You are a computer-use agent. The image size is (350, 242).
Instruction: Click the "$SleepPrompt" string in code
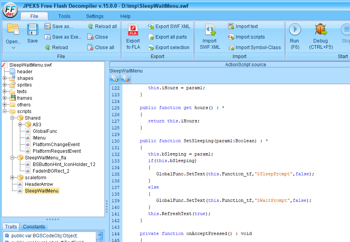pos(274,174)
